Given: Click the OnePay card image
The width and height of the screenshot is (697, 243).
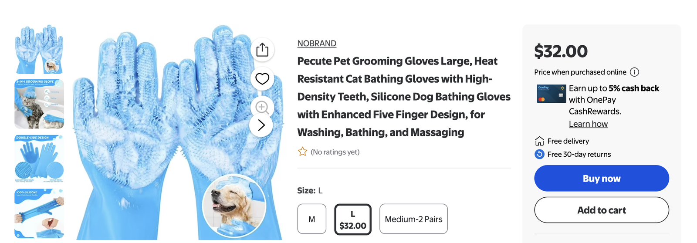Looking at the screenshot, I should pos(552,94).
